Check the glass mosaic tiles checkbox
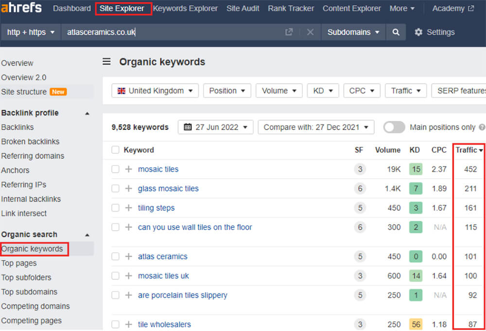 coord(115,188)
